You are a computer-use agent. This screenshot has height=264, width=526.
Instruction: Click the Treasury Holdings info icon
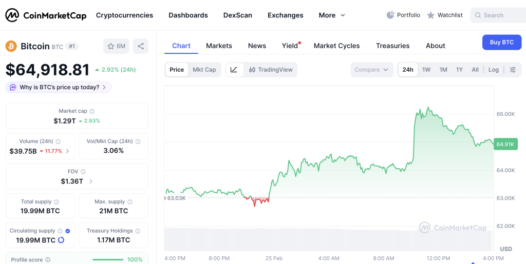click(138, 231)
